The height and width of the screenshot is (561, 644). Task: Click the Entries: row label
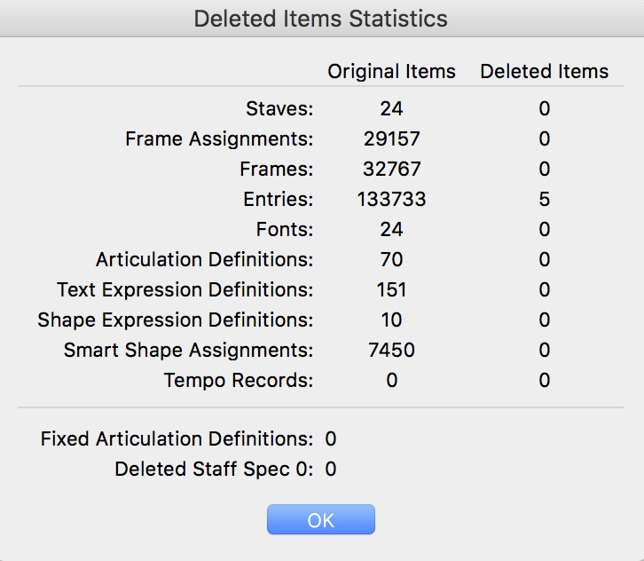279,200
